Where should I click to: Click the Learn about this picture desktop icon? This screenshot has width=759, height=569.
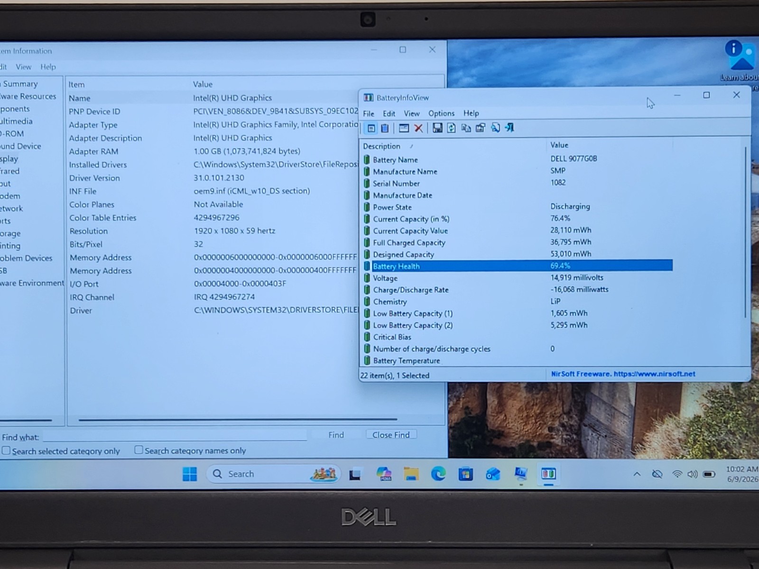click(x=740, y=62)
